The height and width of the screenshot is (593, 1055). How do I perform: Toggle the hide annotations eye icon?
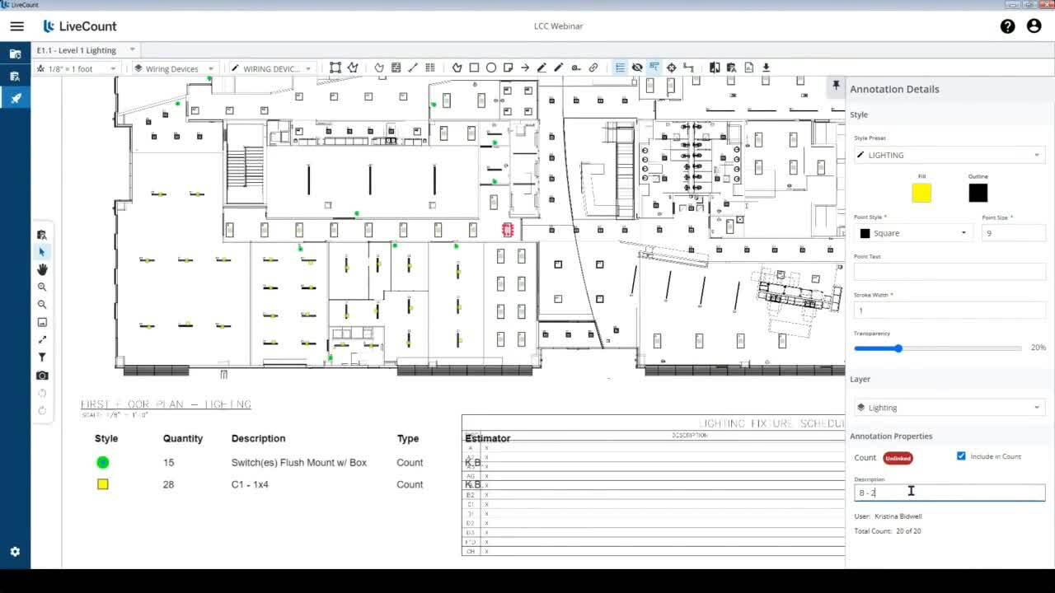point(637,67)
